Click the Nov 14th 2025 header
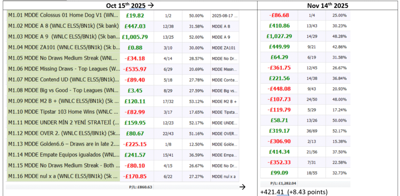The height and width of the screenshot is (196, 400). [327, 5]
